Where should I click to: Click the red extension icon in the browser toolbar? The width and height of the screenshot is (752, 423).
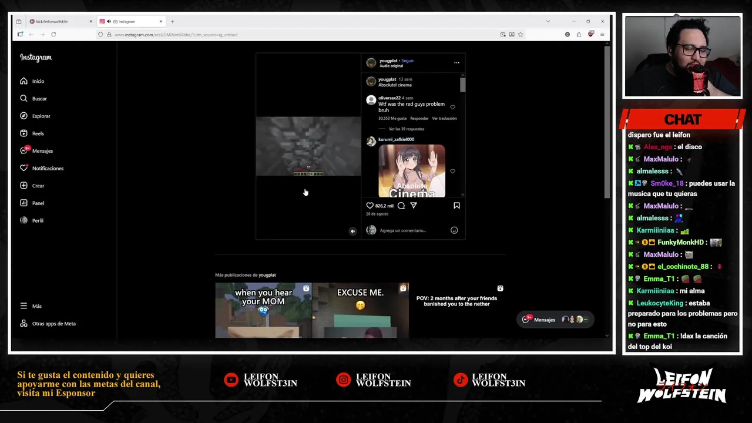[x=591, y=34]
